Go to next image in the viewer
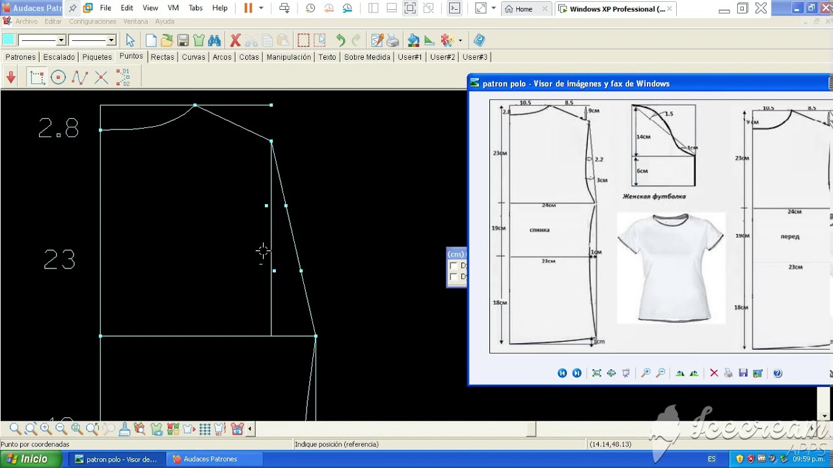The image size is (833, 468). (x=577, y=373)
